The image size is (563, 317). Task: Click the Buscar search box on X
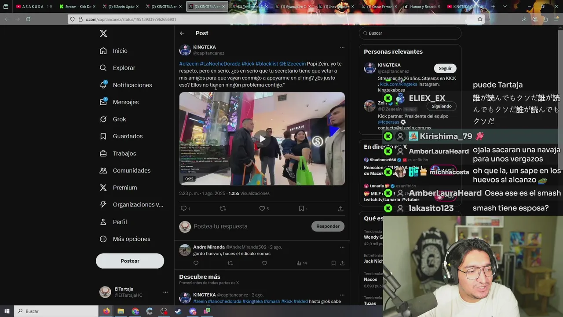click(410, 33)
